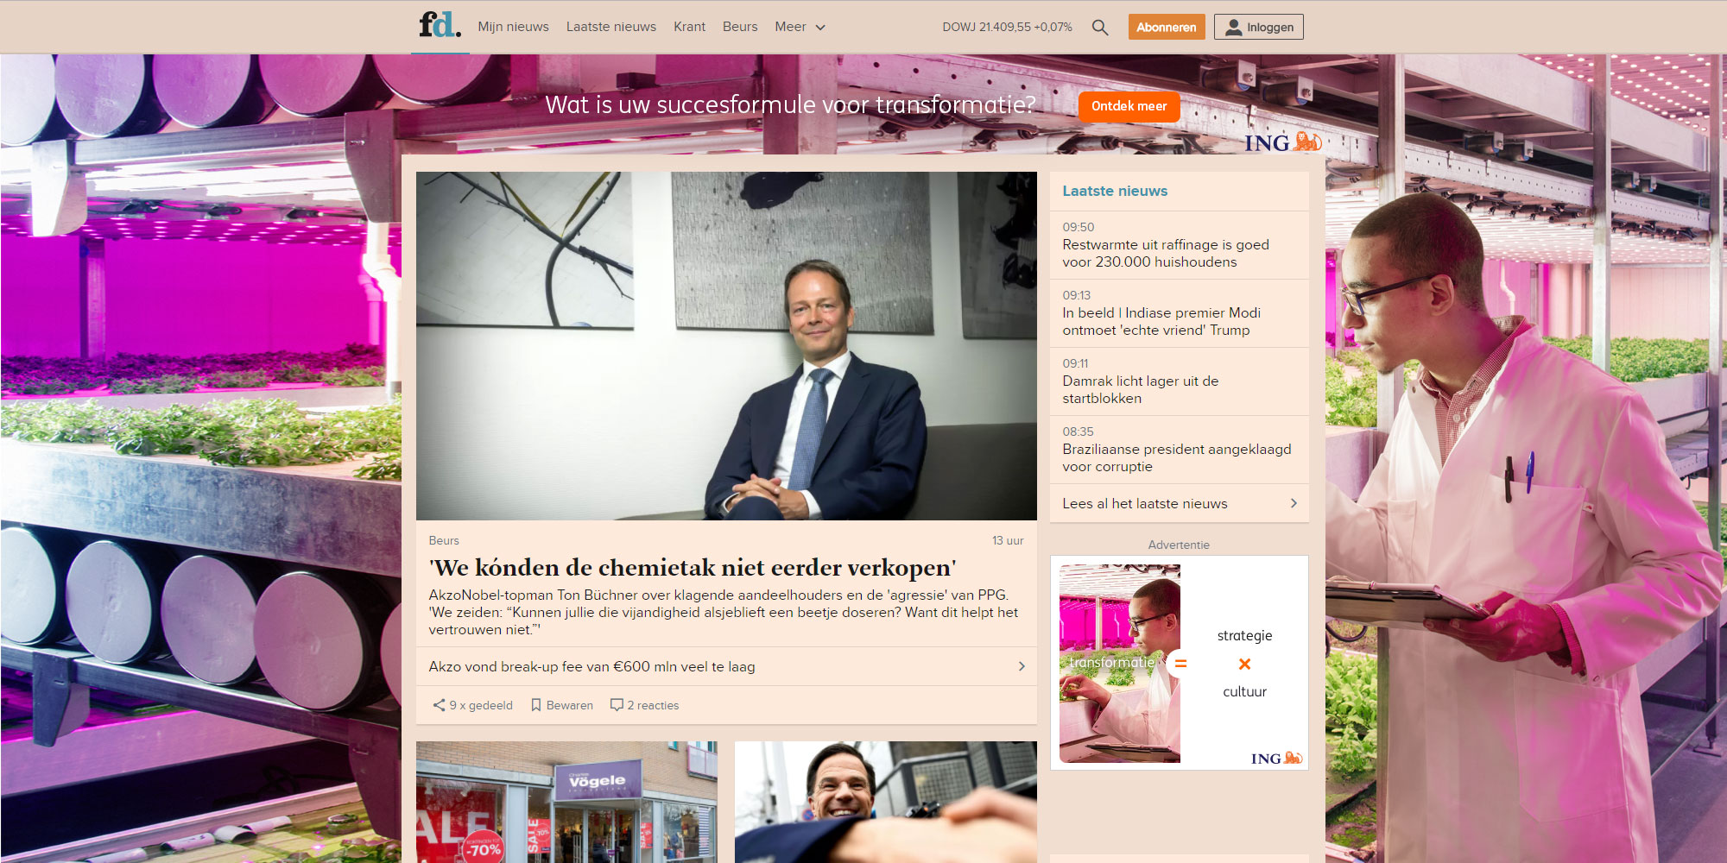
Task: Click the fd. logo in header
Action: (x=440, y=25)
